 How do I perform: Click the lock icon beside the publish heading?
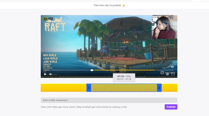pos(124,5)
